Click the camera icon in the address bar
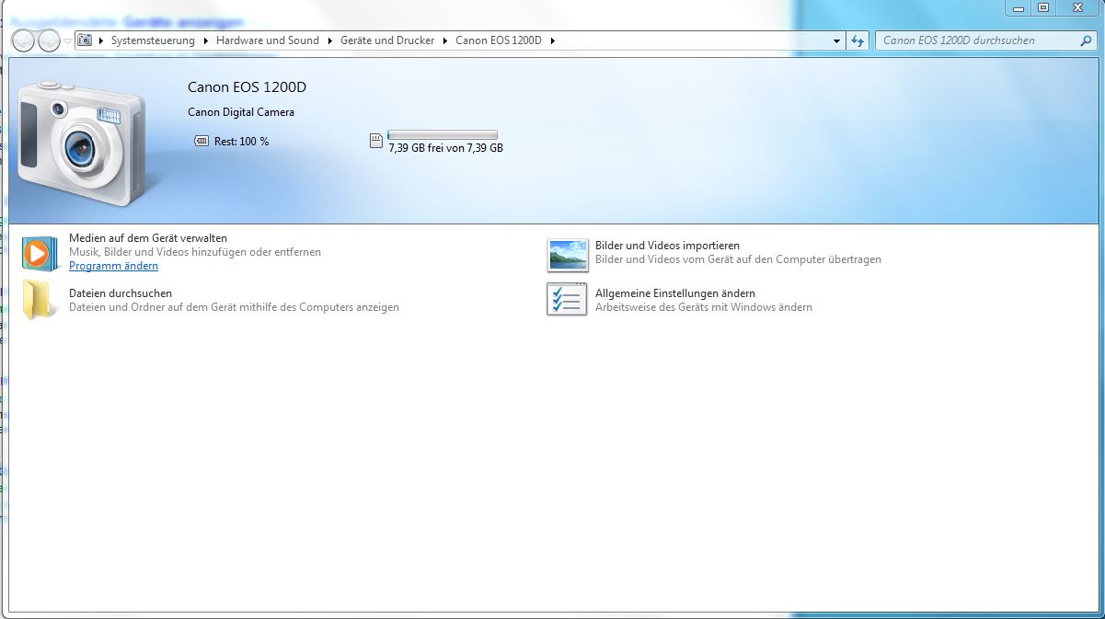Image resolution: width=1105 pixels, height=619 pixels. (x=86, y=40)
